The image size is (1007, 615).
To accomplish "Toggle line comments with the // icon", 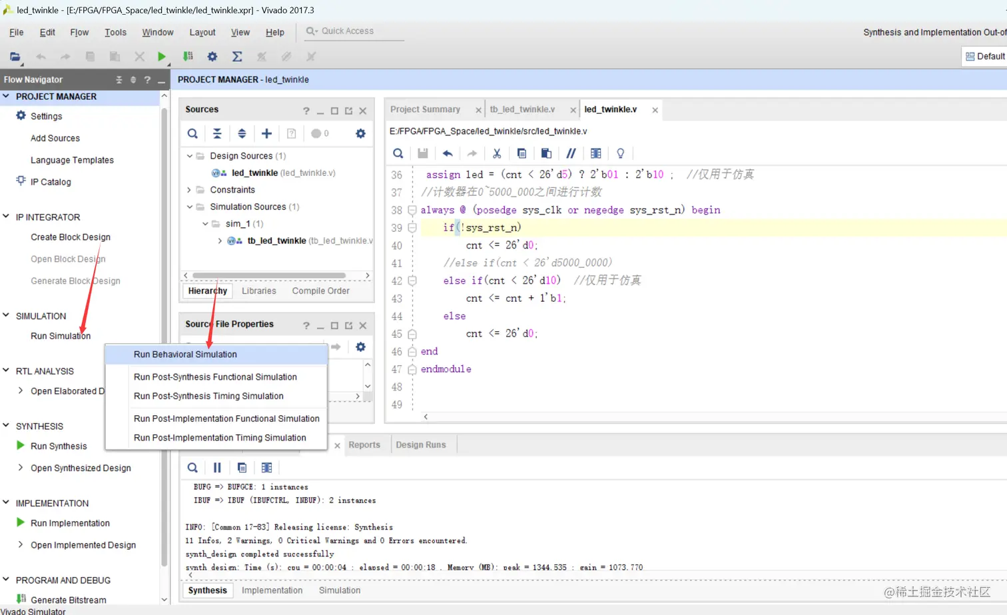I will (571, 153).
